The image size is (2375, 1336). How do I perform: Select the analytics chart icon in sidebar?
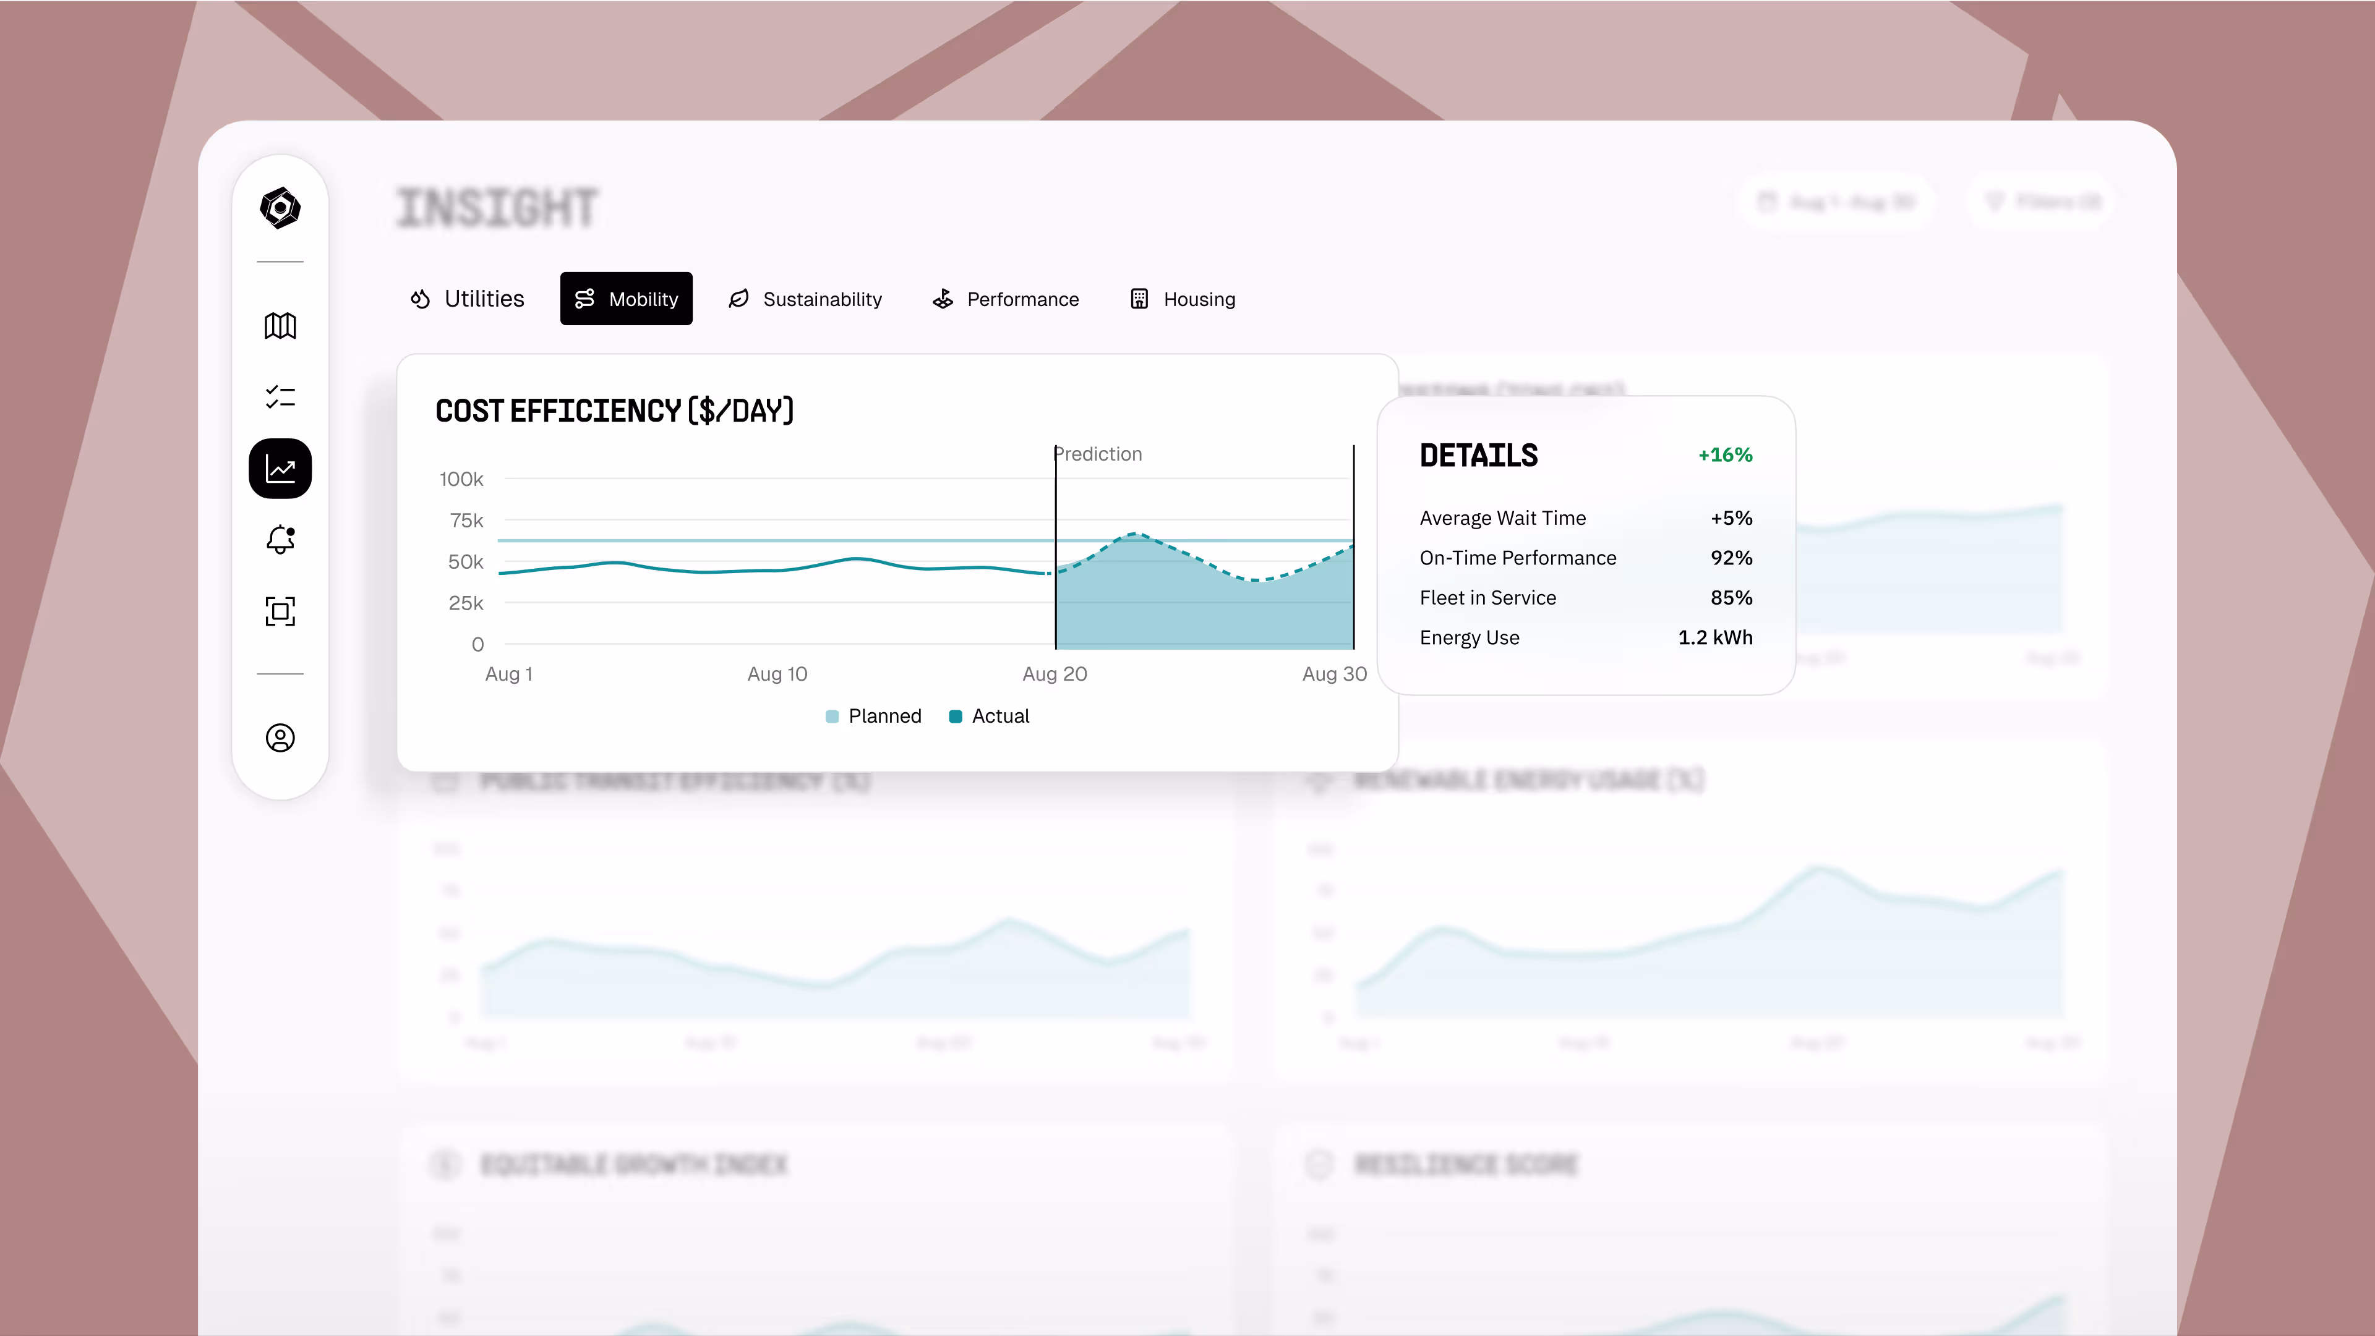(x=280, y=468)
